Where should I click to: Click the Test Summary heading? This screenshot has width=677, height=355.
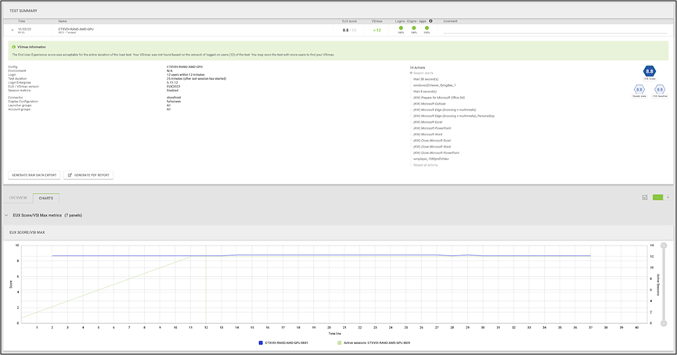point(23,11)
